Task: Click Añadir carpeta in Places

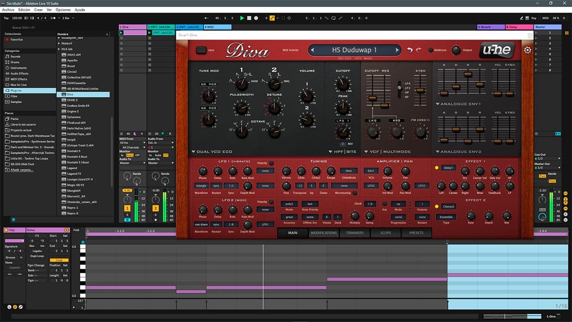Action: 21,170
